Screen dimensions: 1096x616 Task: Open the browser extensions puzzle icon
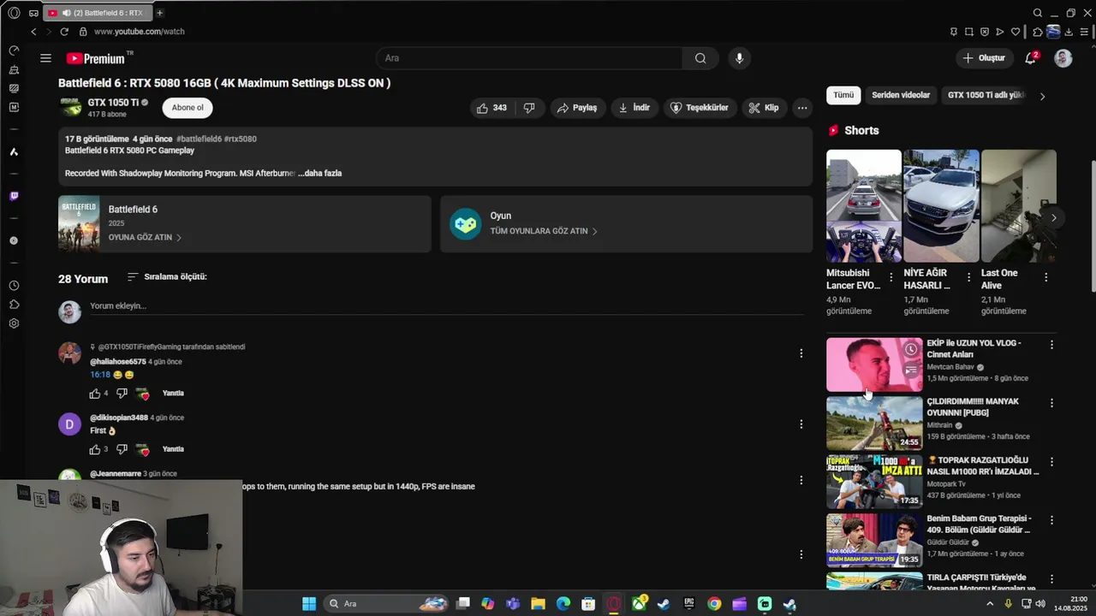pos(1038,32)
